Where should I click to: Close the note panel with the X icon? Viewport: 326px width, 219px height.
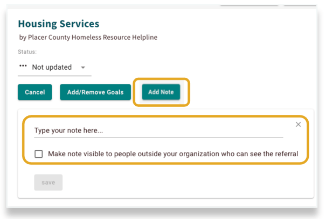pos(298,125)
